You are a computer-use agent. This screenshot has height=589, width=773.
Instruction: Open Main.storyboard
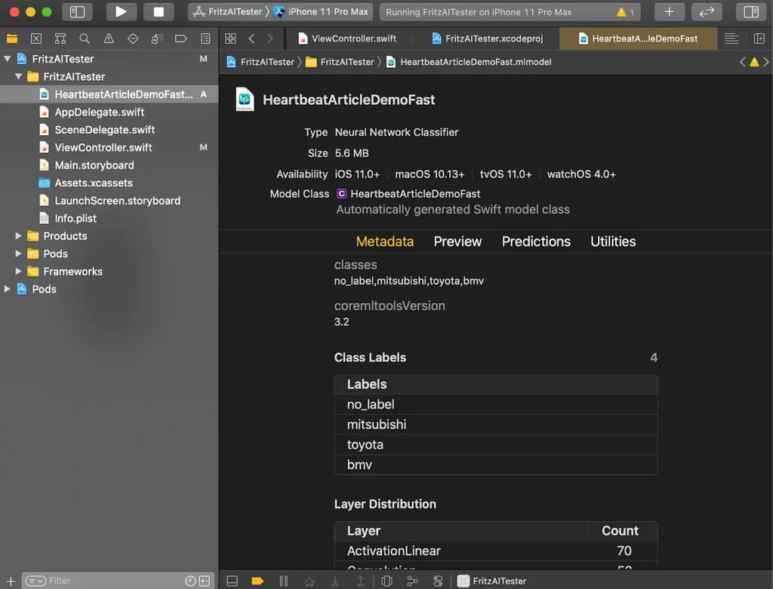tap(109, 165)
